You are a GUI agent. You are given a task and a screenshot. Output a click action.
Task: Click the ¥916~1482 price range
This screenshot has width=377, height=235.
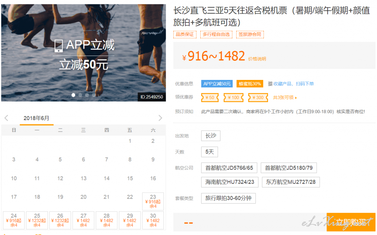[214, 56]
